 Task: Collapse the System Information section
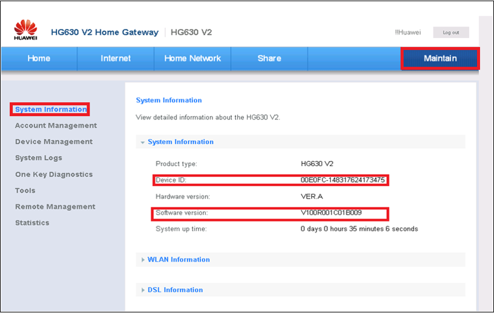[180, 142]
